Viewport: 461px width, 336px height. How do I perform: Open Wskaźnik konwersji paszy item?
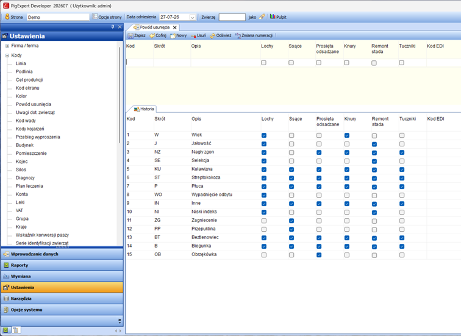pos(42,235)
